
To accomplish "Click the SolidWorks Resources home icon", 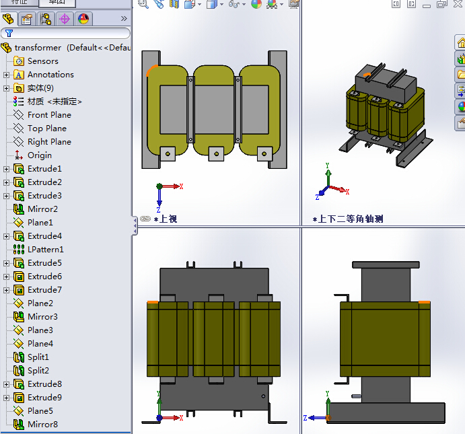I will (461, 42).
